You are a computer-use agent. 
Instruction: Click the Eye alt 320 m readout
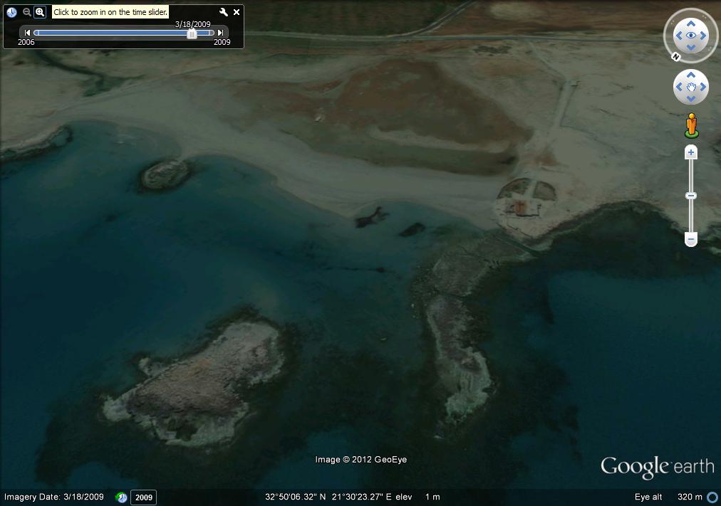click(668, 497)
